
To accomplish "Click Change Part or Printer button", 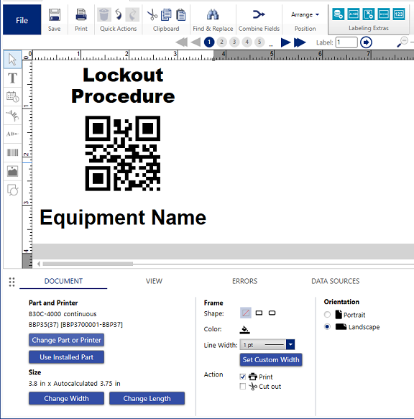I will click(x=66, y=340).
